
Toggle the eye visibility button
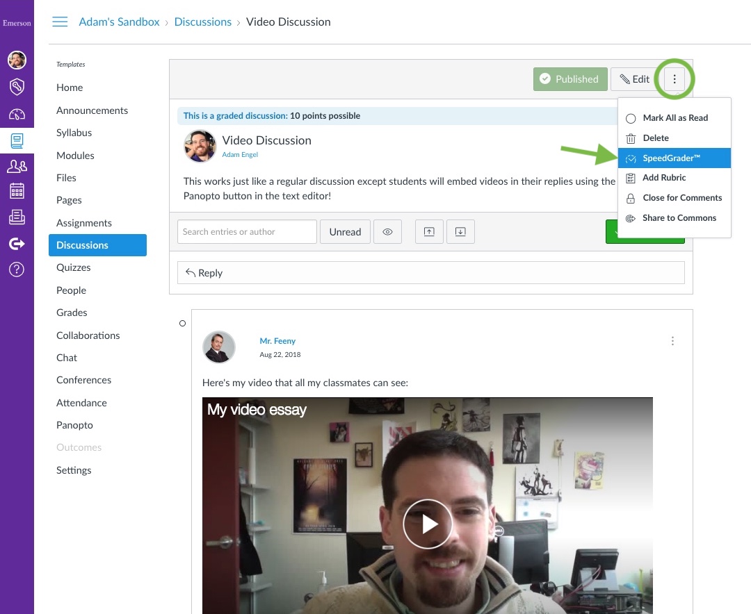tap(387, 231)
